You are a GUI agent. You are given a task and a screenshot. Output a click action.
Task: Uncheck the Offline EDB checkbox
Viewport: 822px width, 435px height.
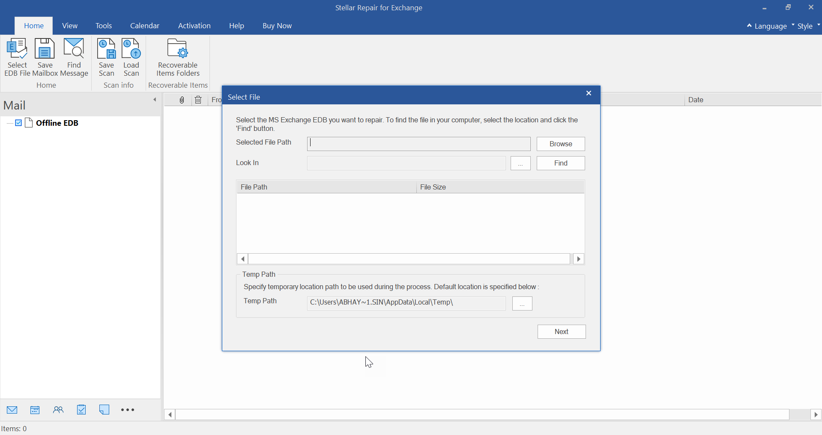coord(18,123)
